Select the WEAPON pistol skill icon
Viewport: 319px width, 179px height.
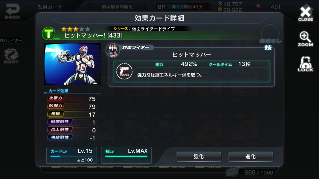pyautogui.click(x=124, y=71)
